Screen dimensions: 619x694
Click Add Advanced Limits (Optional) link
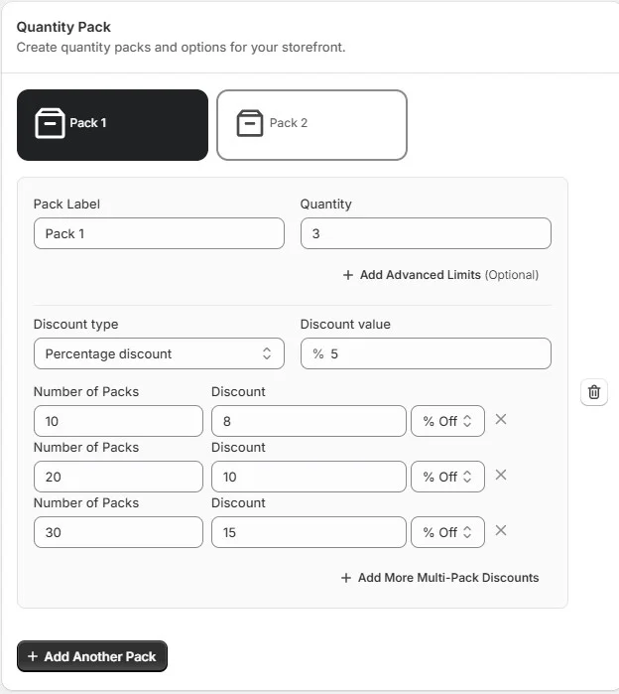pyautogui.click(x=440, y=275)
